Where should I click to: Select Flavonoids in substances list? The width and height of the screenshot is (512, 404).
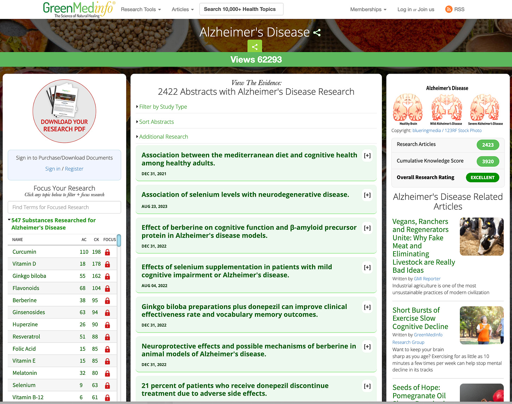(x=26, y=288)
